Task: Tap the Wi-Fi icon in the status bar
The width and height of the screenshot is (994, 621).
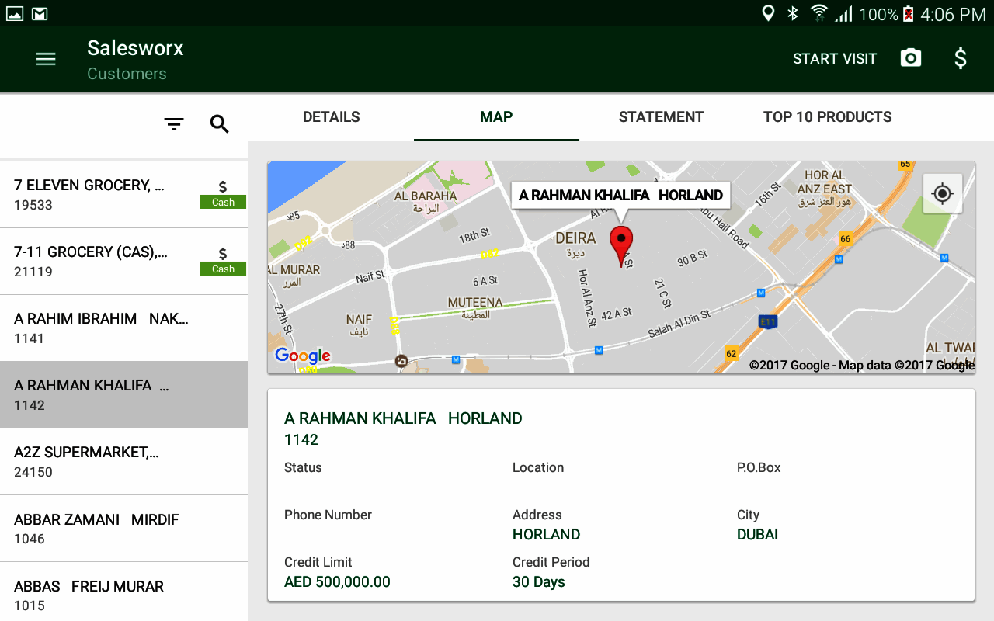Action: [x=818, y=13]
